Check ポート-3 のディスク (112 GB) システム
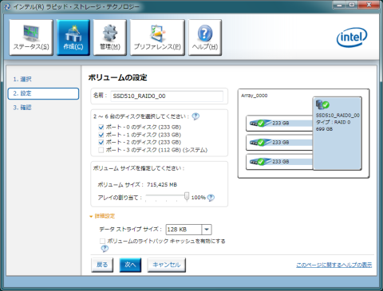 coord(101,150)
